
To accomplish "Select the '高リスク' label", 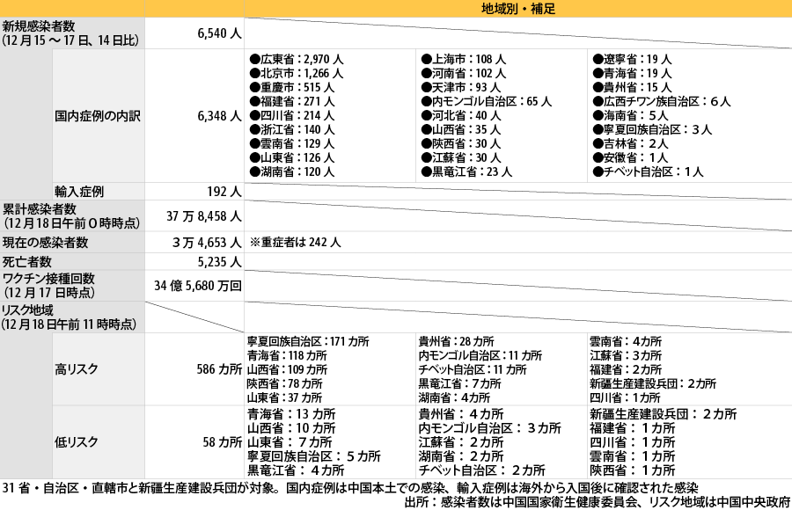I will tap(77, 369).
